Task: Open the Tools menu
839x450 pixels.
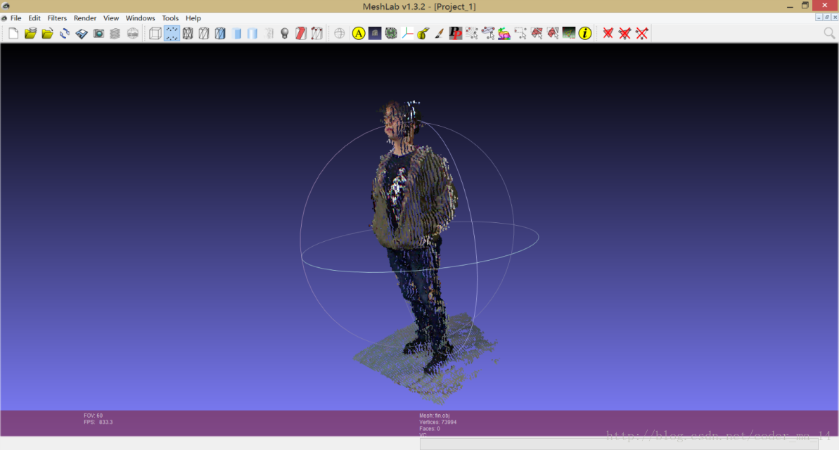Action: [170, 18]
